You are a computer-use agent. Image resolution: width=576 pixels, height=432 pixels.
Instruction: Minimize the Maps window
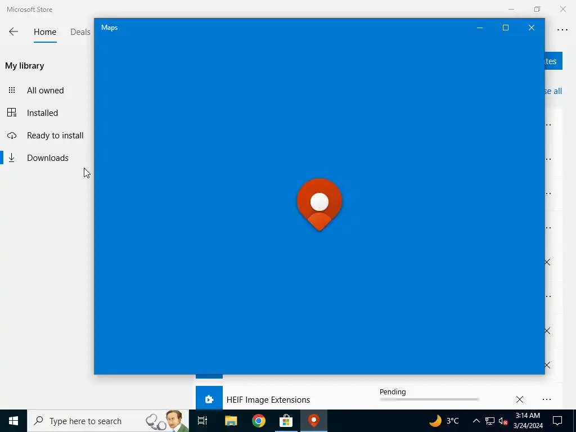coord(480,28)
